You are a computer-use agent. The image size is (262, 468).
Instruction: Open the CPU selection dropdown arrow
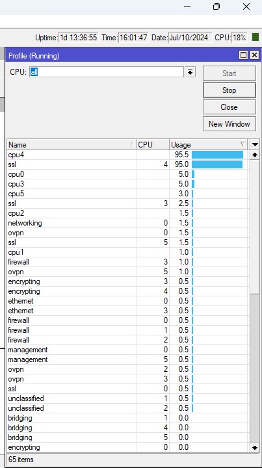coord(190,72)
